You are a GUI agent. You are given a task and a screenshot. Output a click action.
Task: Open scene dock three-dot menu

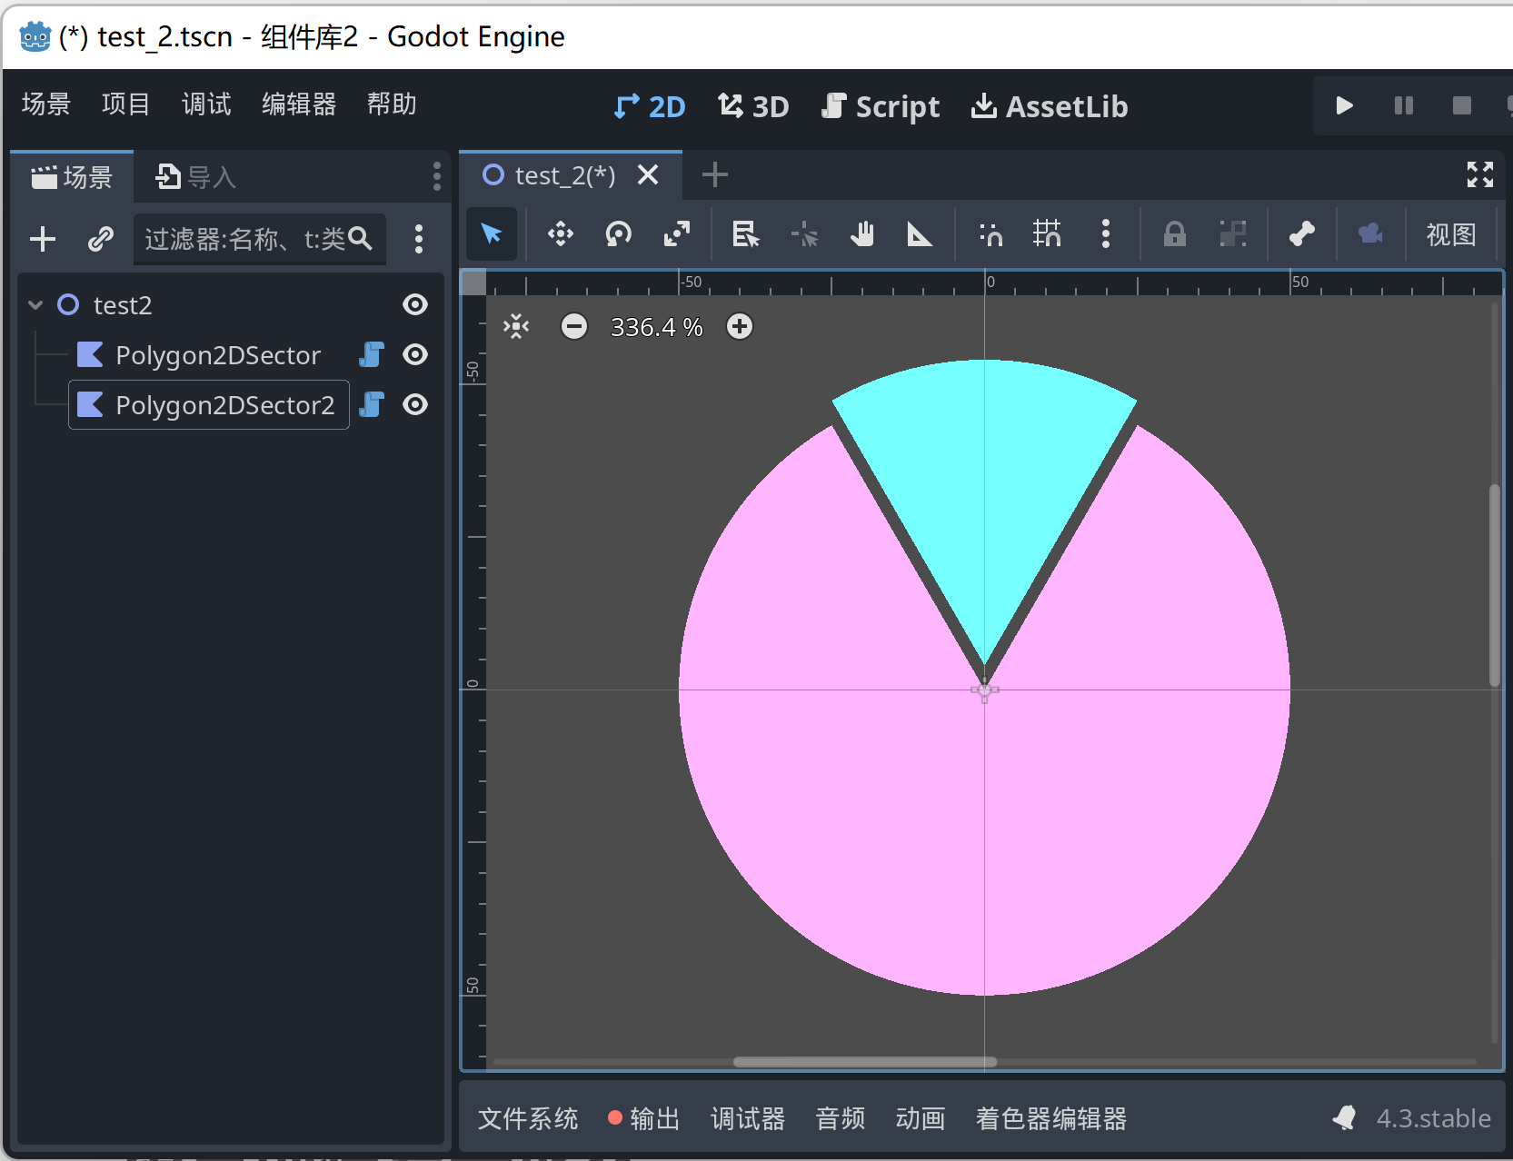pos(436,176)
